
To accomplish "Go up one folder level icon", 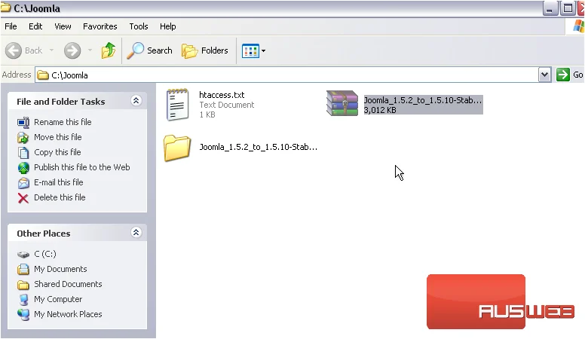I will click(109, 50).
